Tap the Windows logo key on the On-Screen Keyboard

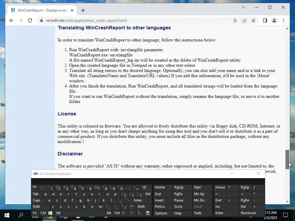coord(50,213)
